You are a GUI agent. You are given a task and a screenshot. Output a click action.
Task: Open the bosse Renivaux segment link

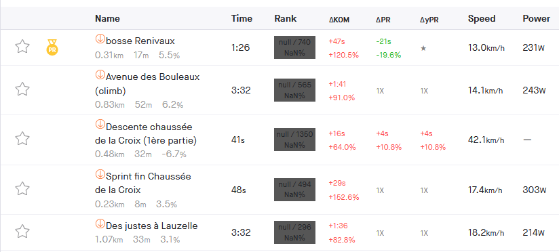tap(140, 41)
